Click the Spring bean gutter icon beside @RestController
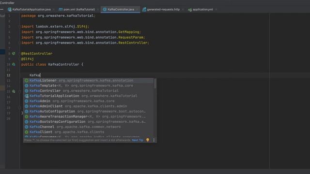 pos(14,54)
